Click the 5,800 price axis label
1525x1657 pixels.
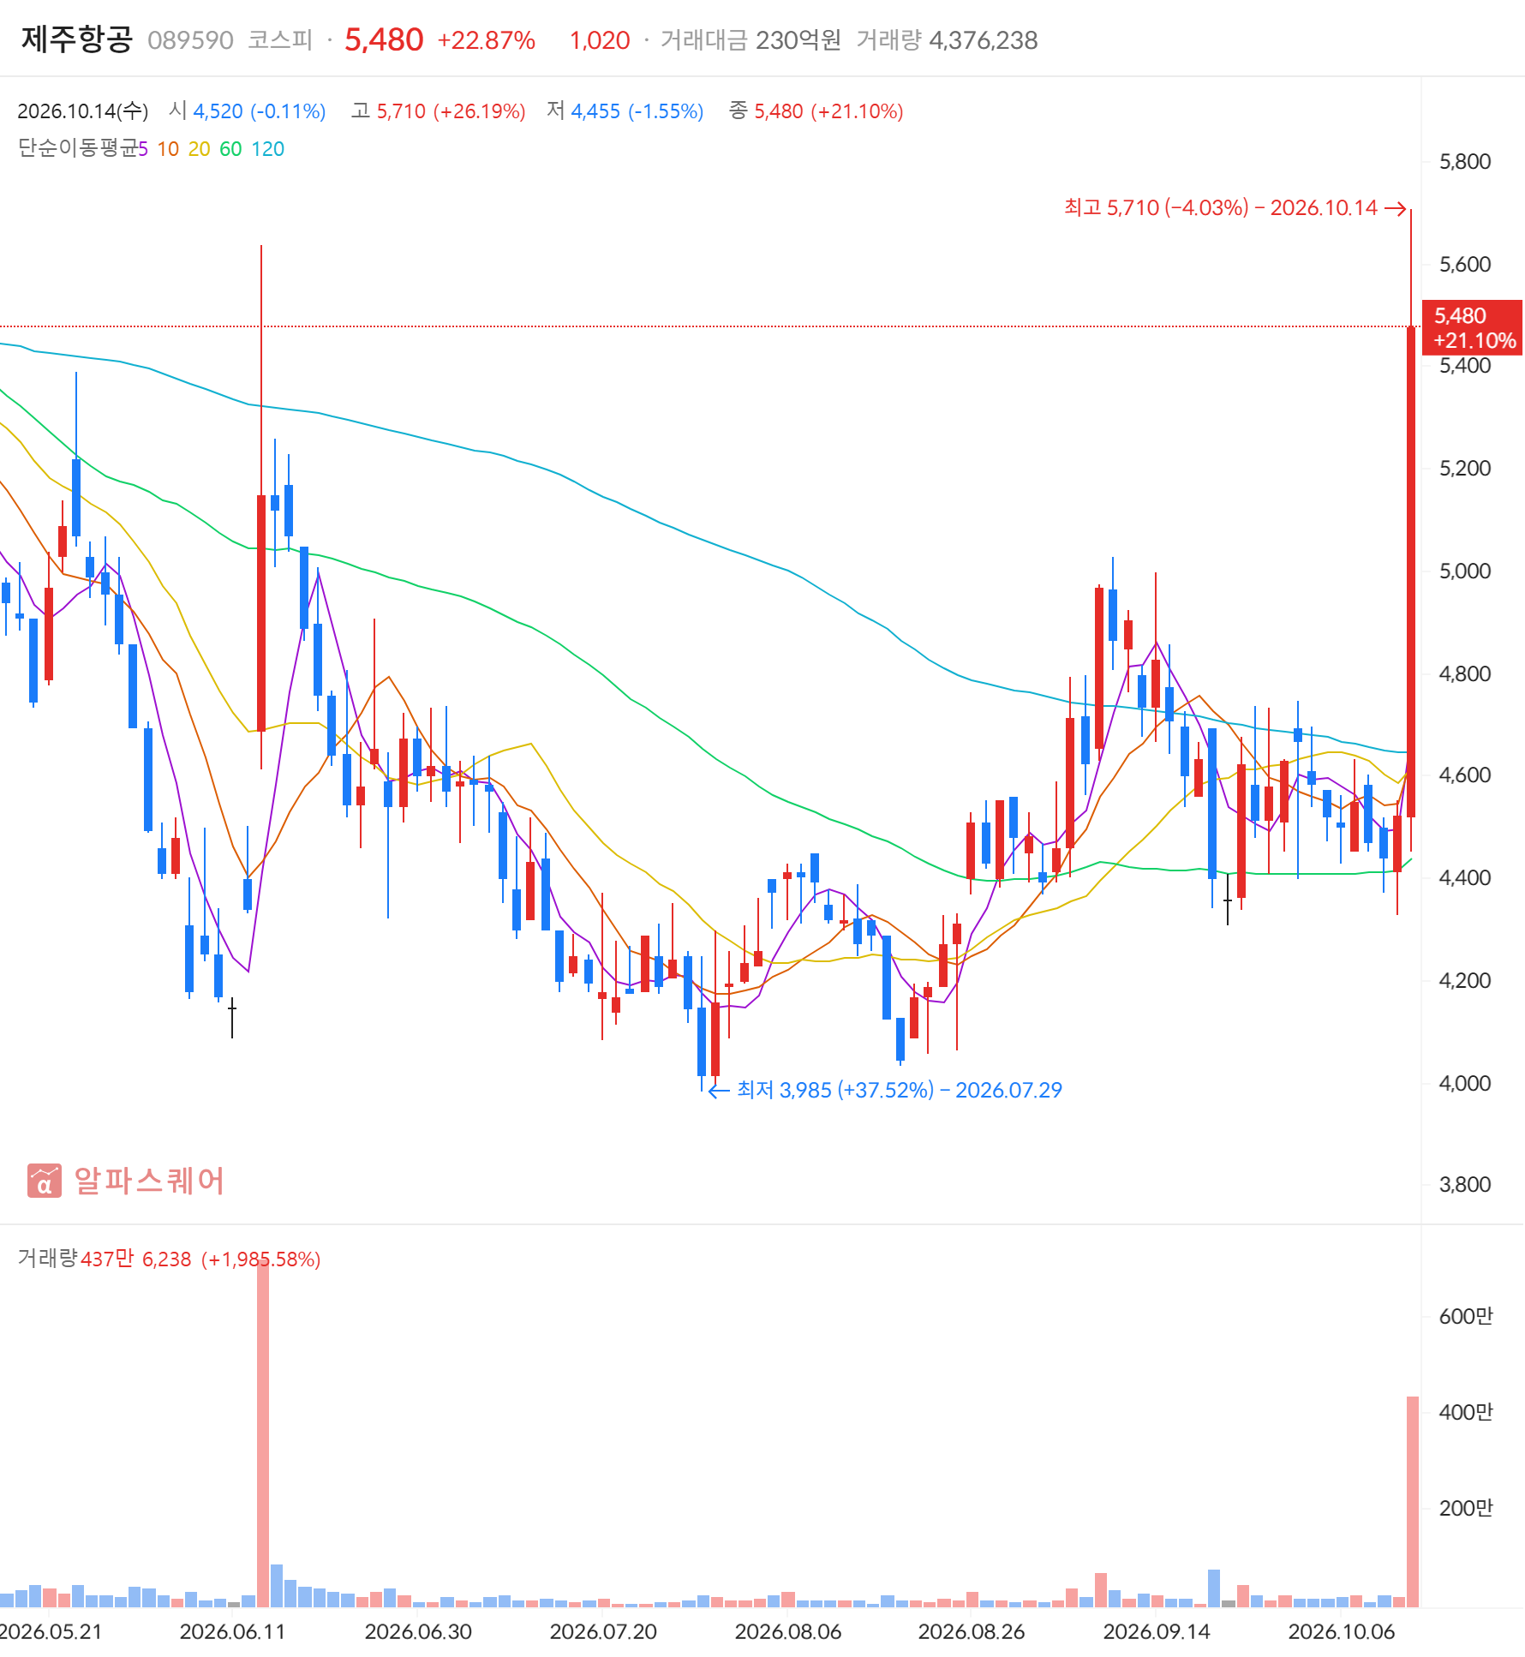(1465, 162)
